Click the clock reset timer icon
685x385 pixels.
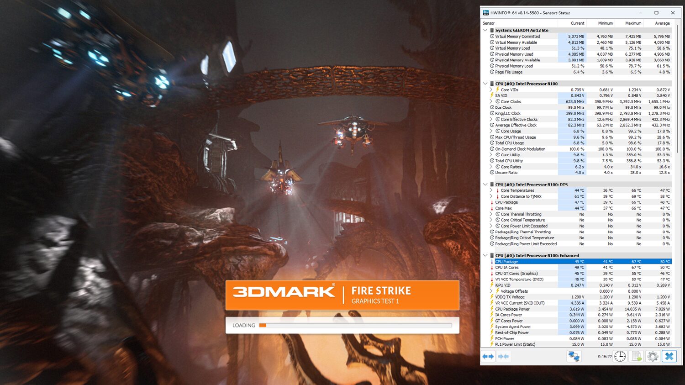pyautogui.click(x=620, y=356)
